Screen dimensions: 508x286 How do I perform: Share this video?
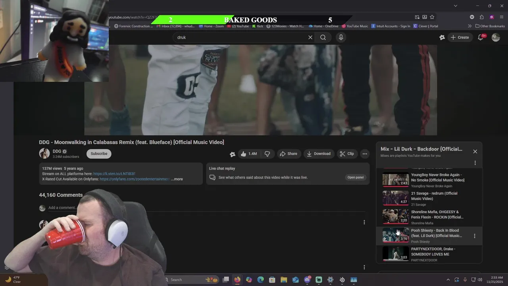tap(288, 154)
